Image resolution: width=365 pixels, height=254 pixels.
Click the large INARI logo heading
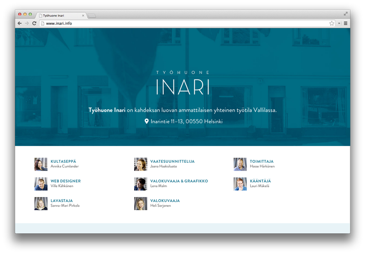182,88
